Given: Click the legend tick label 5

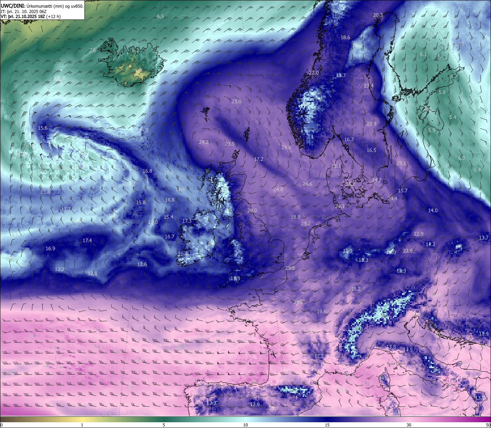Looking at the screenshot, I should point(164,425).
